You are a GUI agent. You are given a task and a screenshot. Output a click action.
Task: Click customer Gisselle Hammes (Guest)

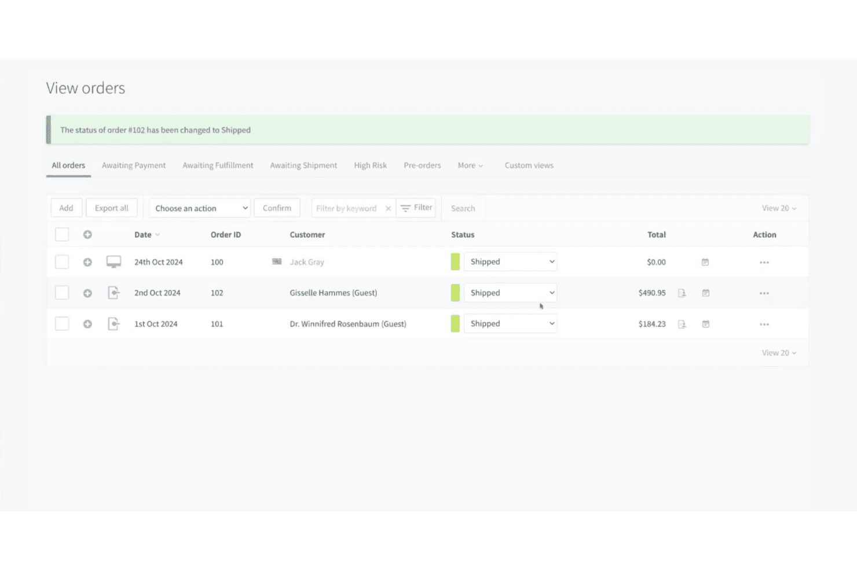(x=334, y=293)
